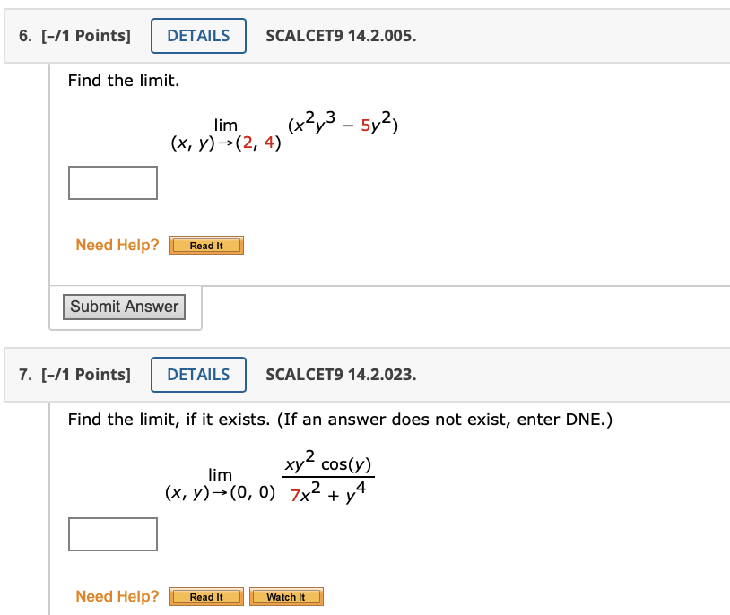The height and width of the screenshot is (615, 730).
Task: Click the Need Help link on question 6
Action: (x=117, y=245)
